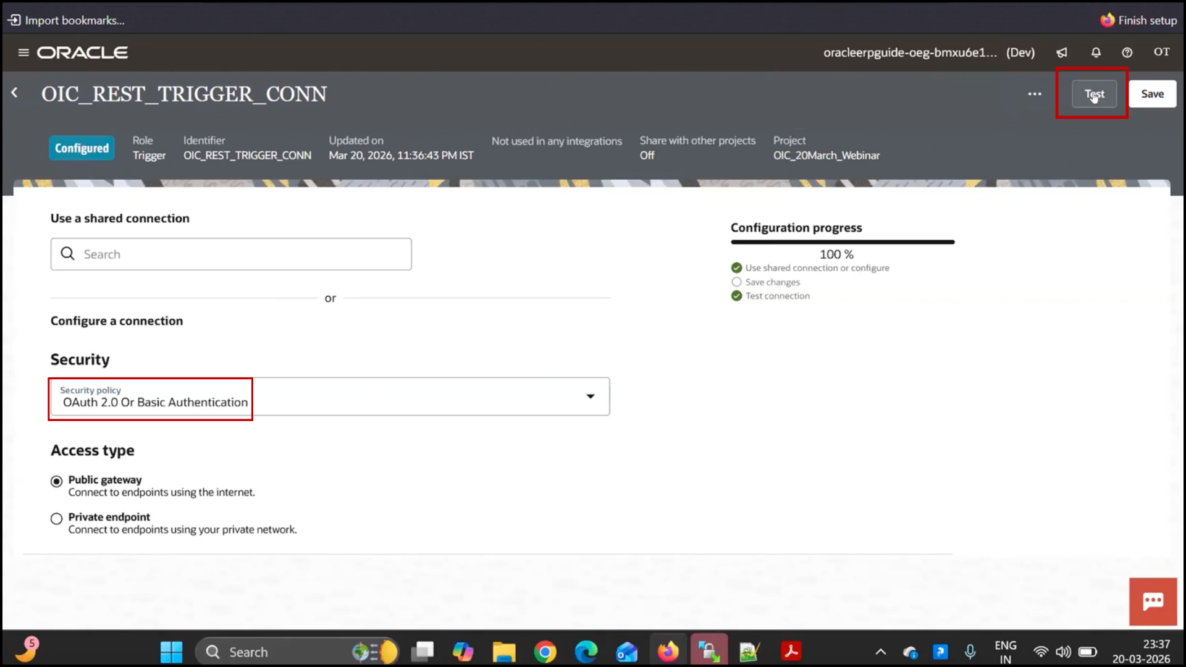
Task: Select the Public gateway access type
Action: [56, 481]
